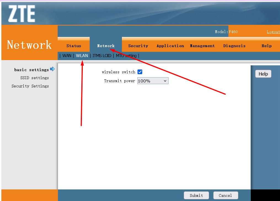The width and height of the screenshot is (280, 201).
Task: Open the WAN submenu
Action: [x=67, y=56]
